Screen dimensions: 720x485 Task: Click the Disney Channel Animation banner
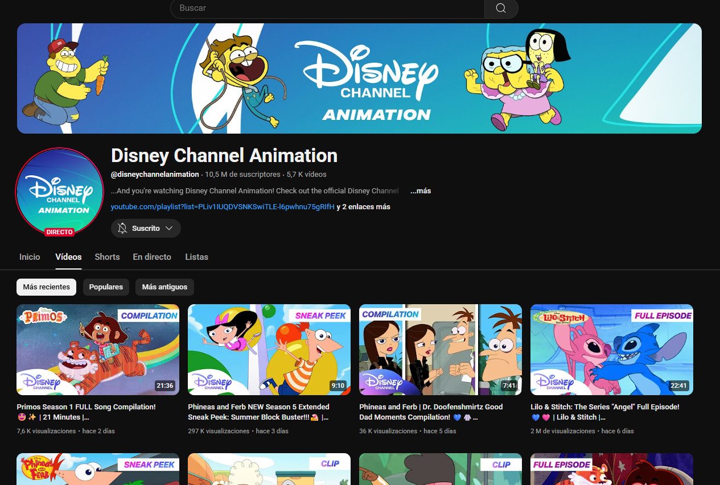pyautogui.click(x=359, y=78)
